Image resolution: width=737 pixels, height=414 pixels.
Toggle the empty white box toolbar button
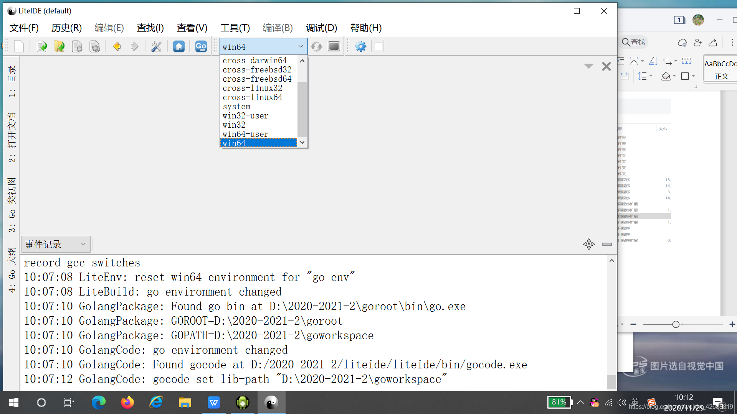coord(378,46)
